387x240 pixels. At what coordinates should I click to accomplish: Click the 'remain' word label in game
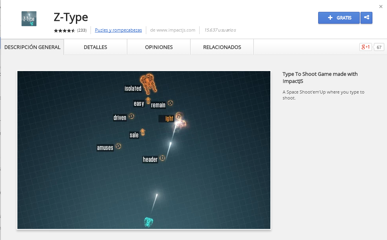coord(158,105)
